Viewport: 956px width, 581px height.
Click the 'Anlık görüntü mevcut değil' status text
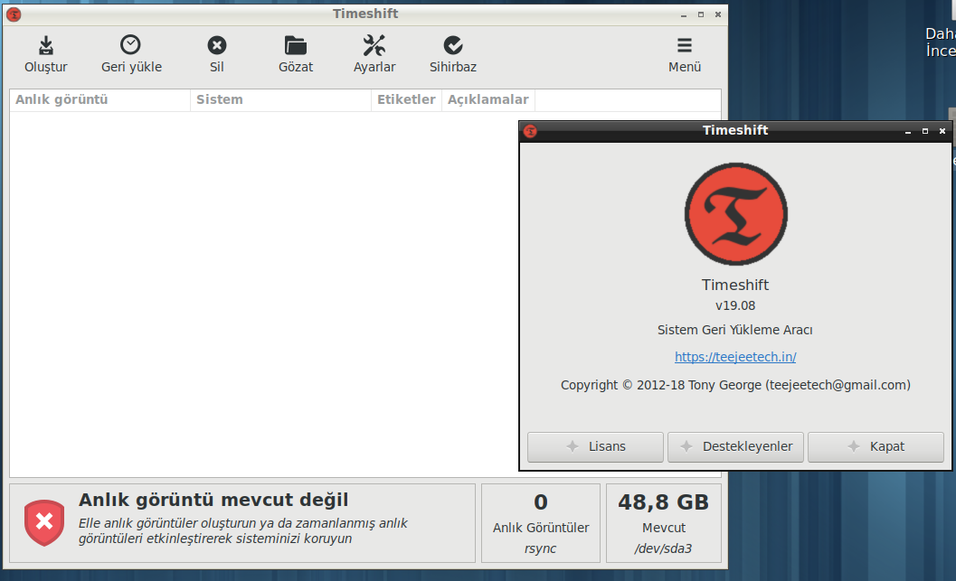(x=213, y=500)
